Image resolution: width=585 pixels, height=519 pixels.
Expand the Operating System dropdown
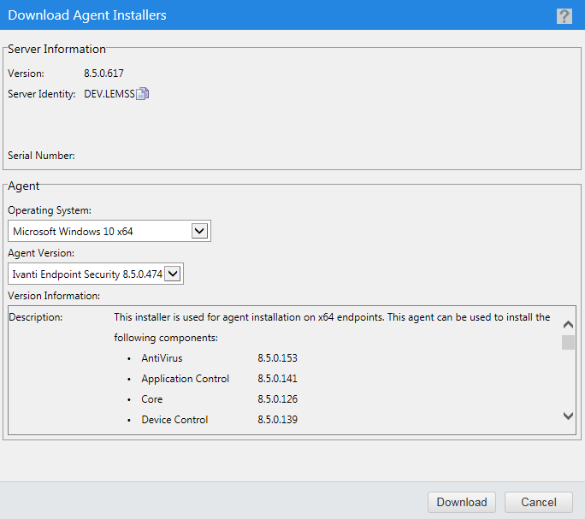pyautogui.click(x=200, y=231)
